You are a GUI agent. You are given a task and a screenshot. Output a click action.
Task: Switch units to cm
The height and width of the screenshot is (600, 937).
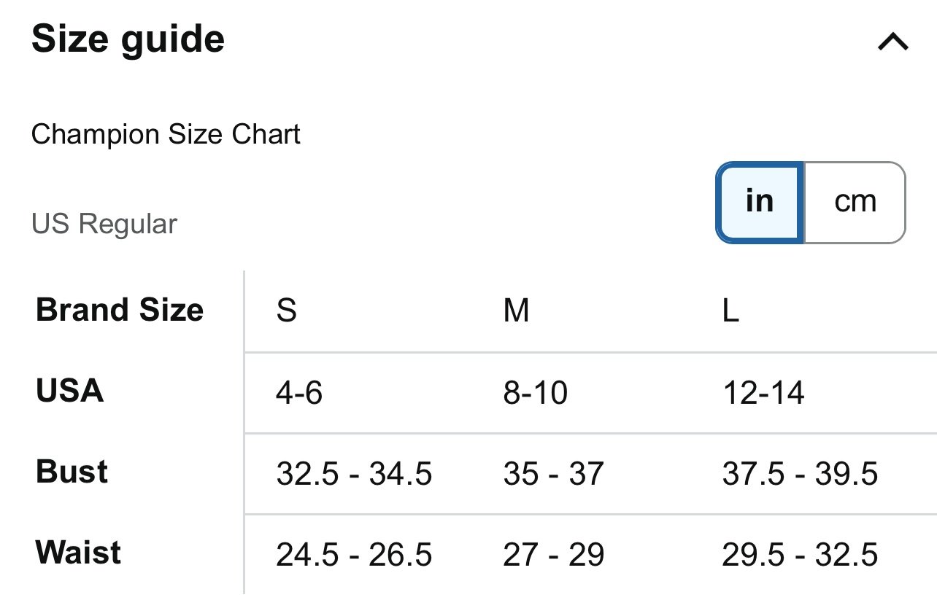pos(855,202)
